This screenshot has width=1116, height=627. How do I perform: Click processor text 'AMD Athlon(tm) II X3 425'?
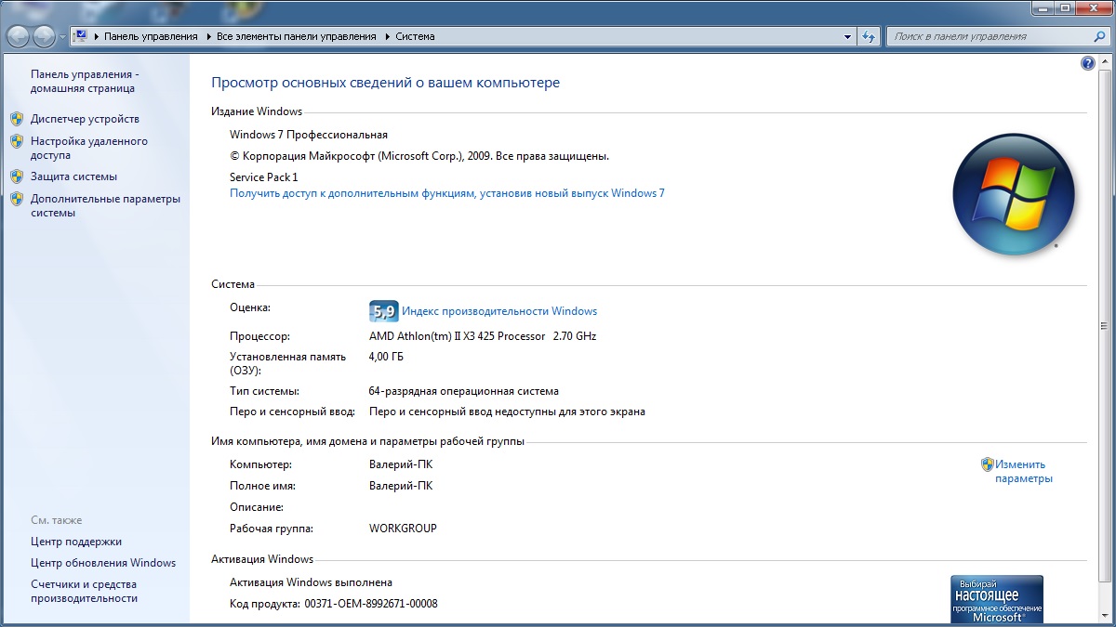tap(457, 336)
